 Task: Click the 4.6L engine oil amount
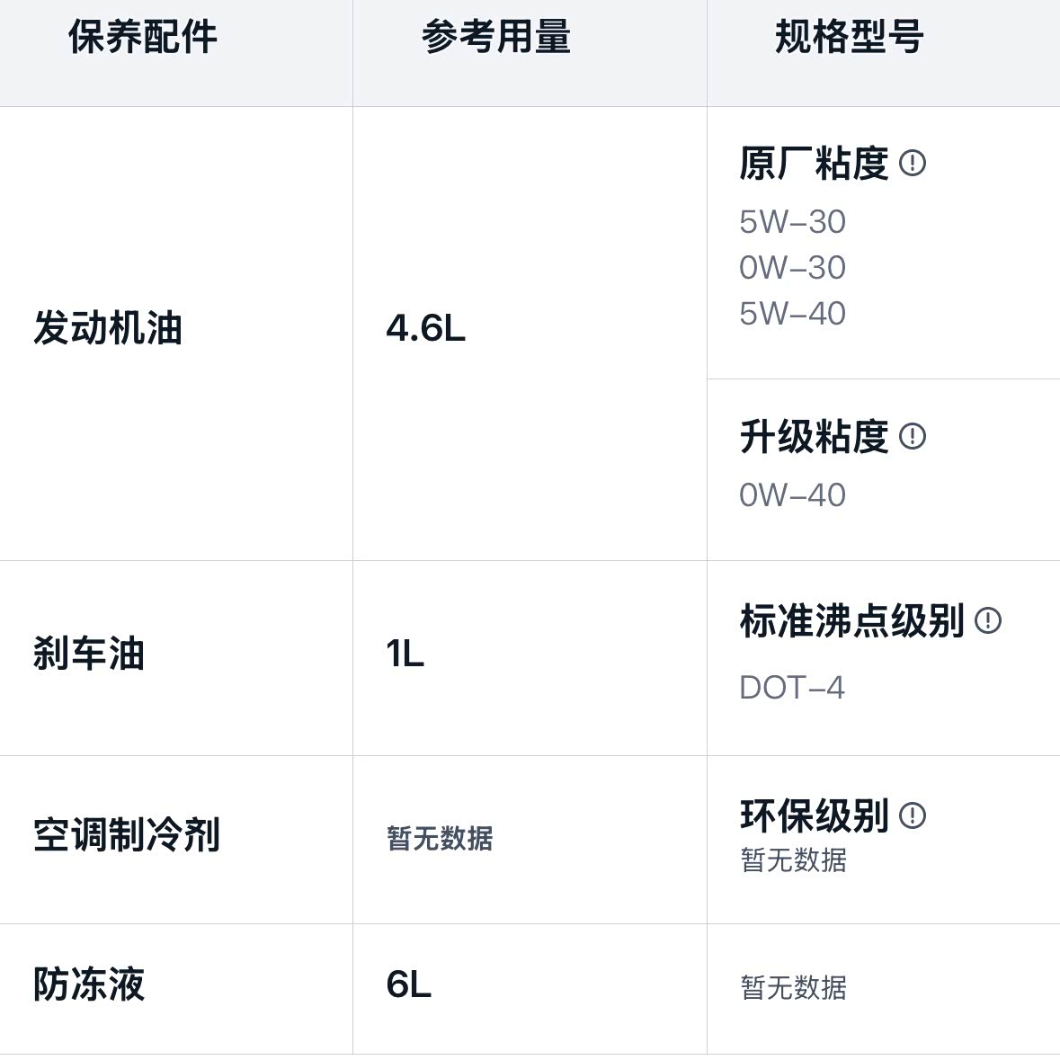pyautogui.click(x=425, y=329)
